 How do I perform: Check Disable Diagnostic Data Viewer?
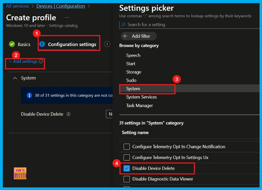[x=126, y=179]
